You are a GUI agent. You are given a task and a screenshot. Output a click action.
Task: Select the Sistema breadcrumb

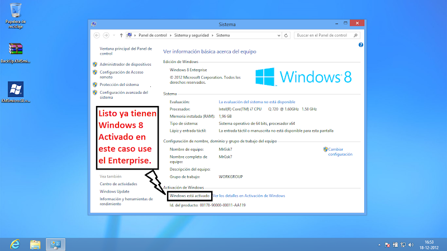point(222,35)
